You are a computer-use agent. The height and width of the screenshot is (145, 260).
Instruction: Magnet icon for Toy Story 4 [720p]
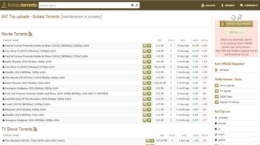coord(144,67)
